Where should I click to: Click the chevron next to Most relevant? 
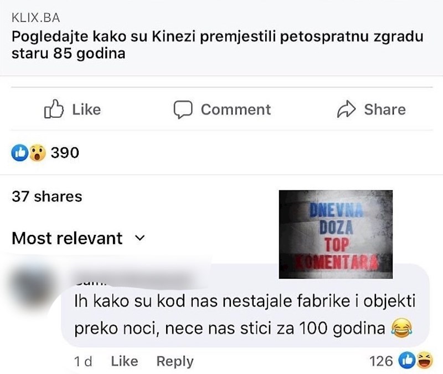coord(140,238)
